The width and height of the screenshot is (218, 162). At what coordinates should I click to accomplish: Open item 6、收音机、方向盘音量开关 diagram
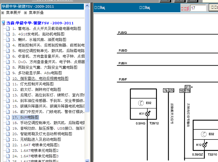[48, 56]
